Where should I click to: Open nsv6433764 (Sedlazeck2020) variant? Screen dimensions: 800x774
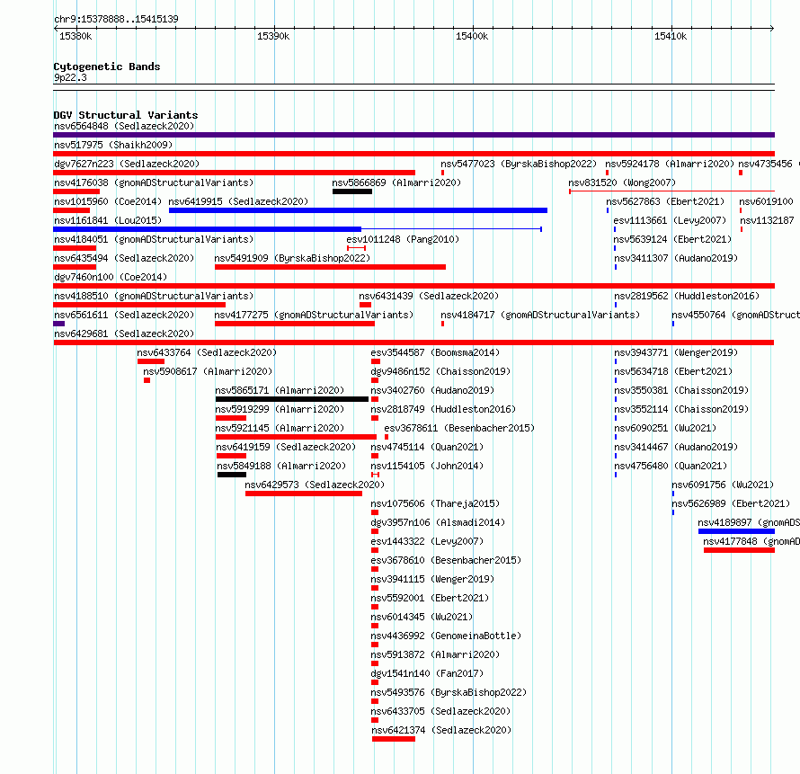(207, 352)
